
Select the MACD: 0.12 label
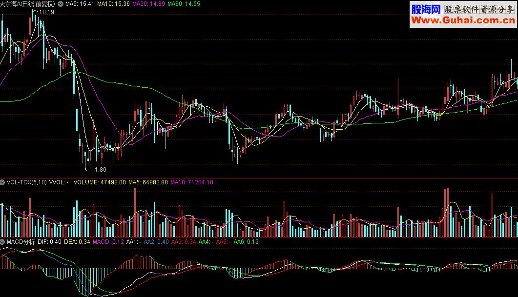pyautogui.click(x=108, y=242)
